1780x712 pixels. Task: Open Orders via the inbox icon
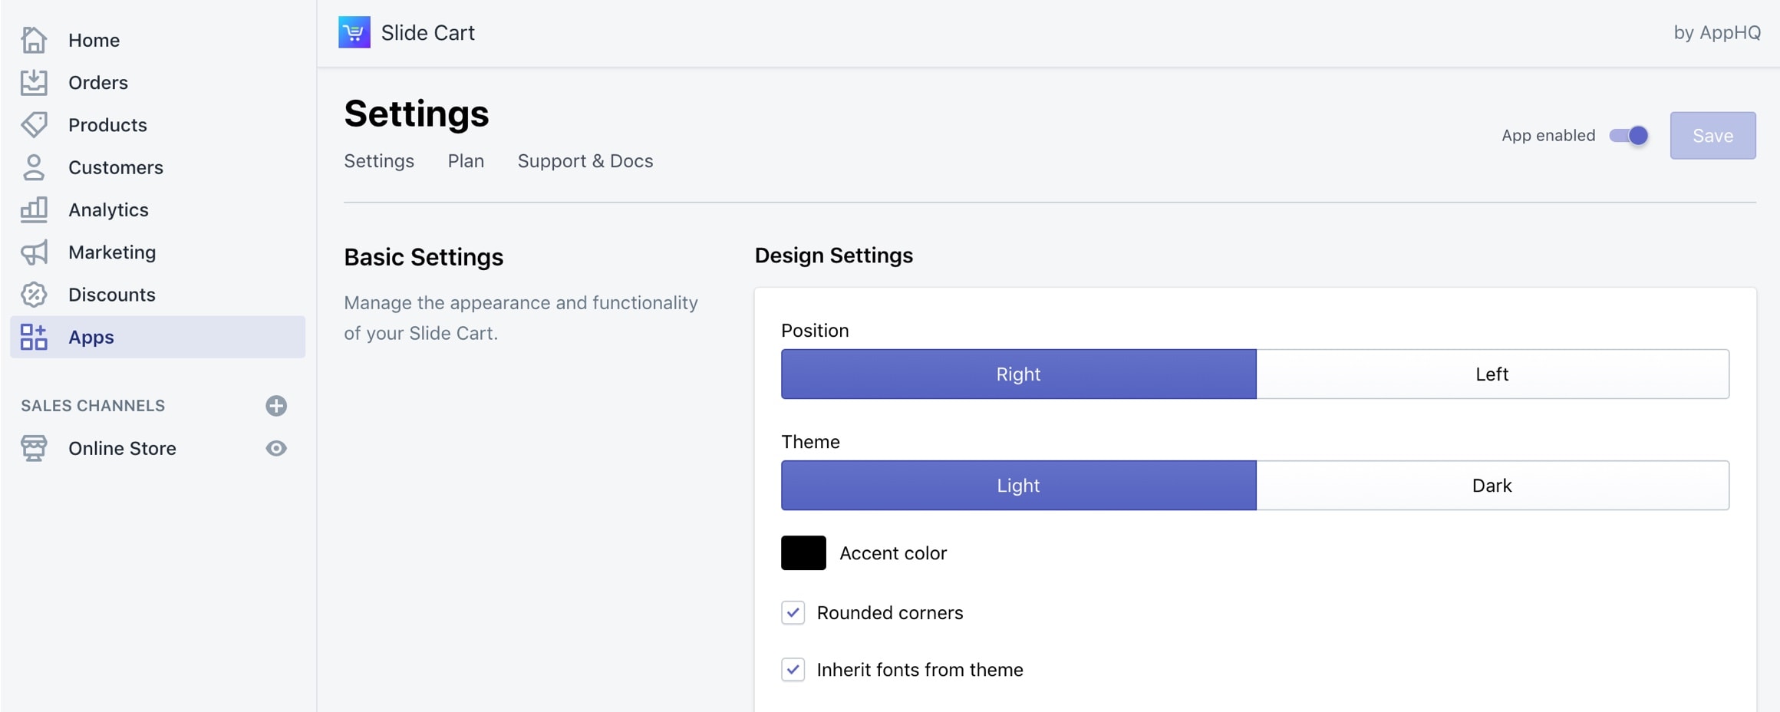34,82
